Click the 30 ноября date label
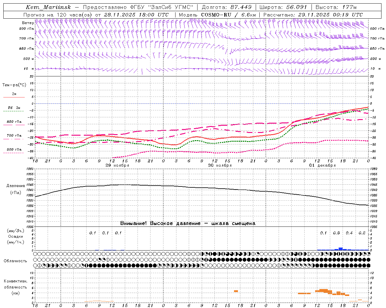 point(220,165)
